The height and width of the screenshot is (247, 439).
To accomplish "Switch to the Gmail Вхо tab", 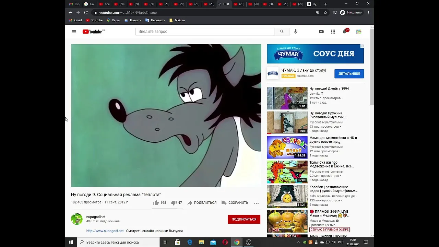I will point(74,4).
